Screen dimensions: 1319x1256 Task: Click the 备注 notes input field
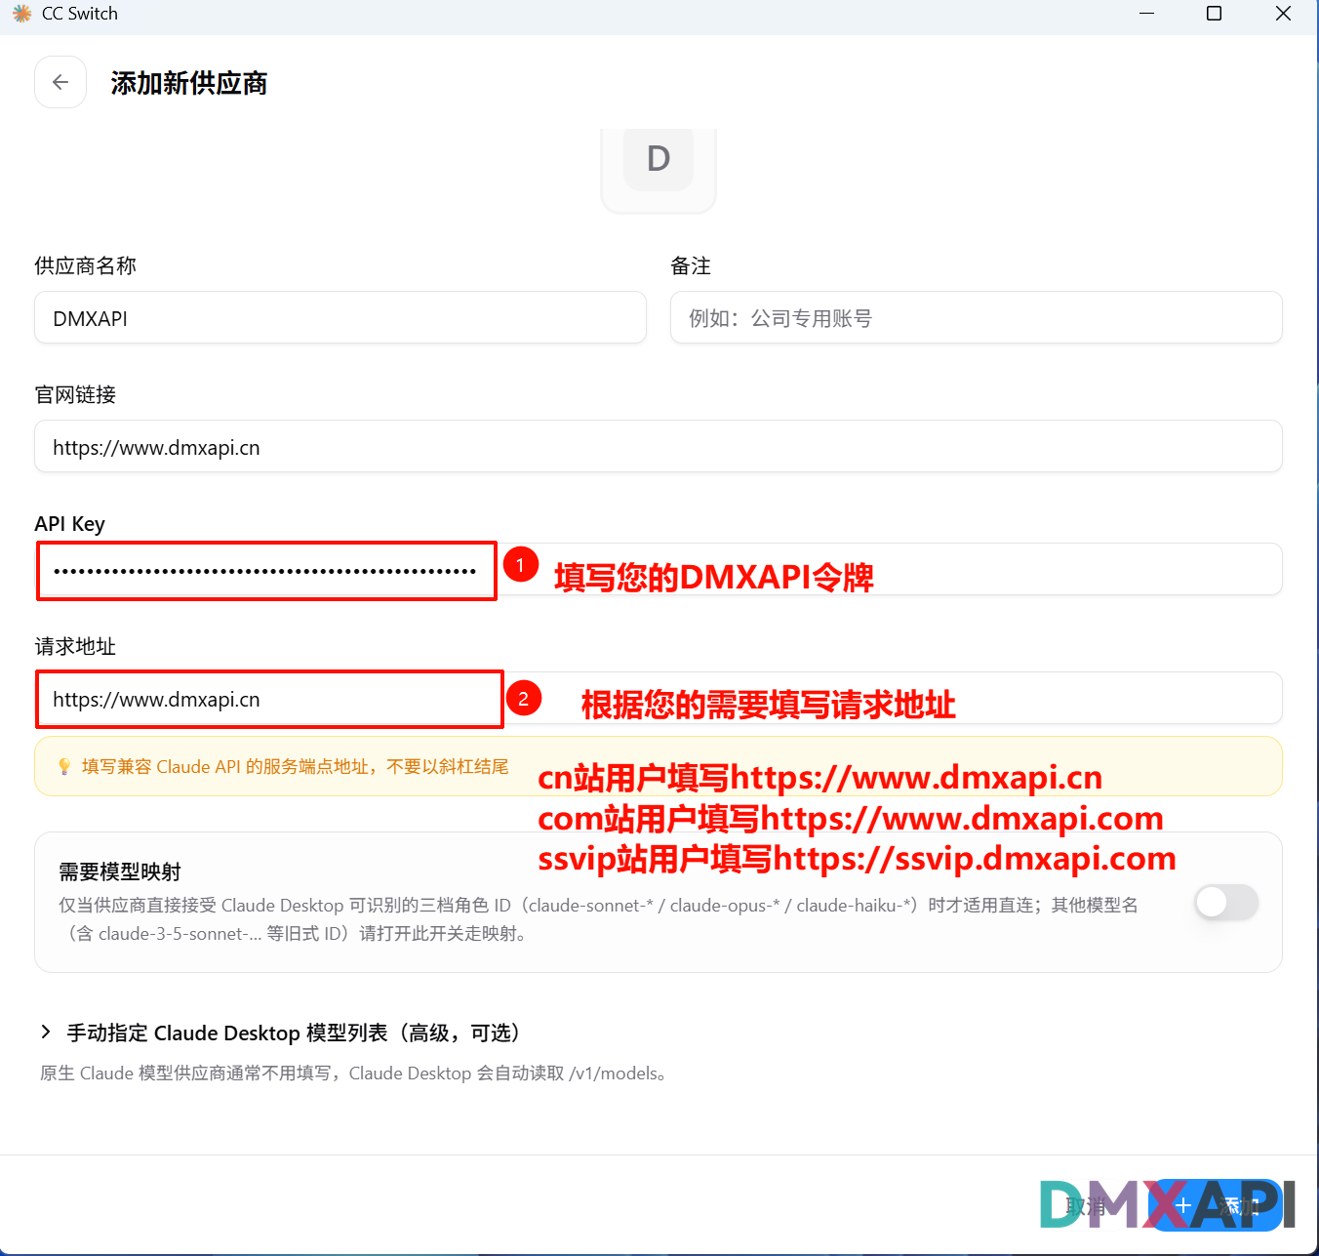(976, 318)
